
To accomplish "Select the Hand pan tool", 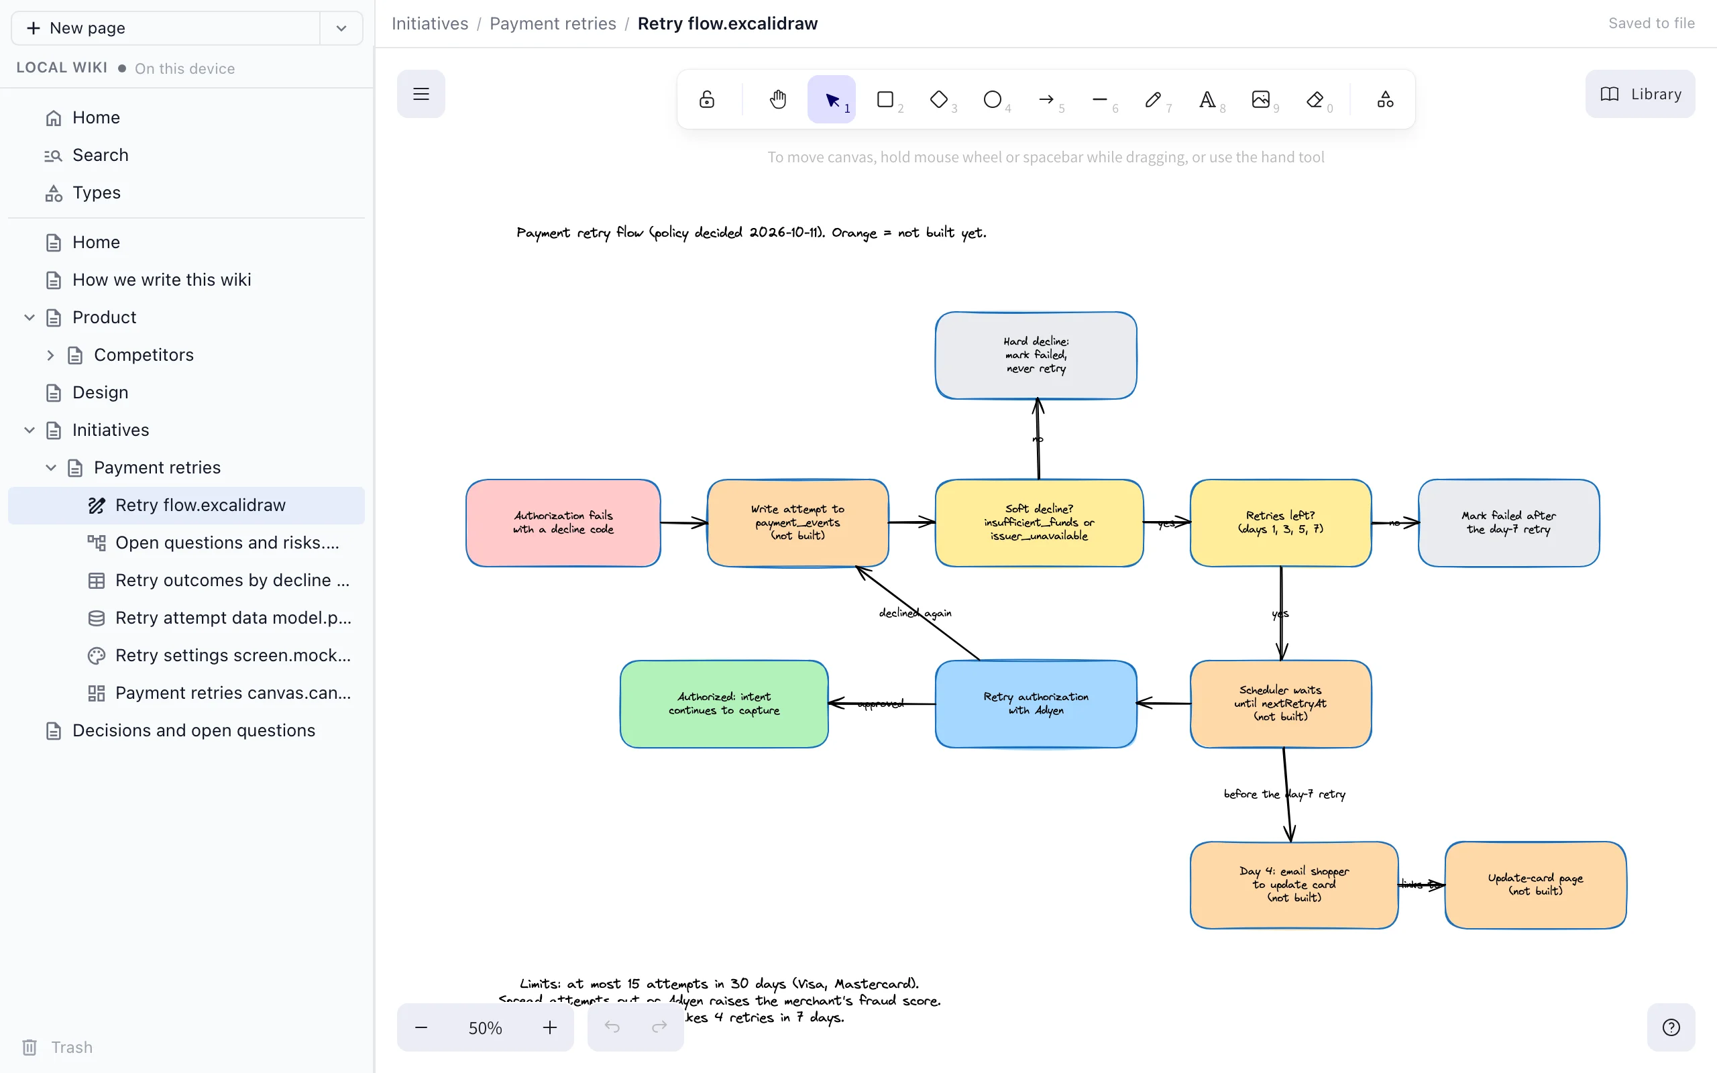I will click(x=777, y=99).
